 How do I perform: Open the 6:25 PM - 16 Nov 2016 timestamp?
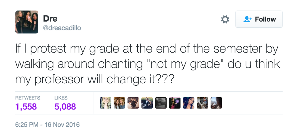coord(47,124)
